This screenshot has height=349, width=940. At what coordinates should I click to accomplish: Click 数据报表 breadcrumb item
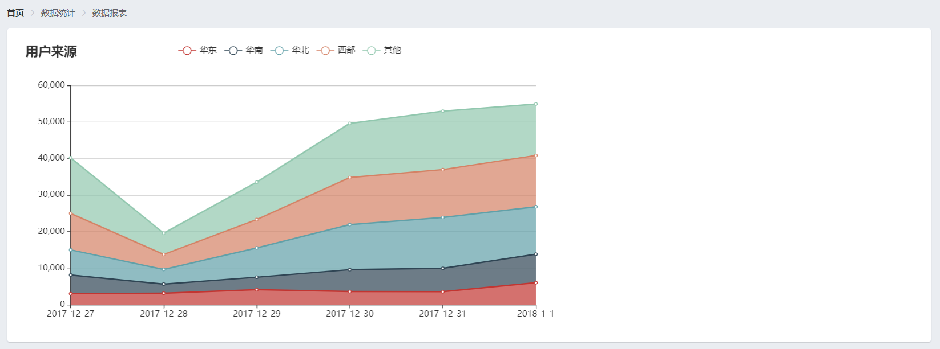109,13
